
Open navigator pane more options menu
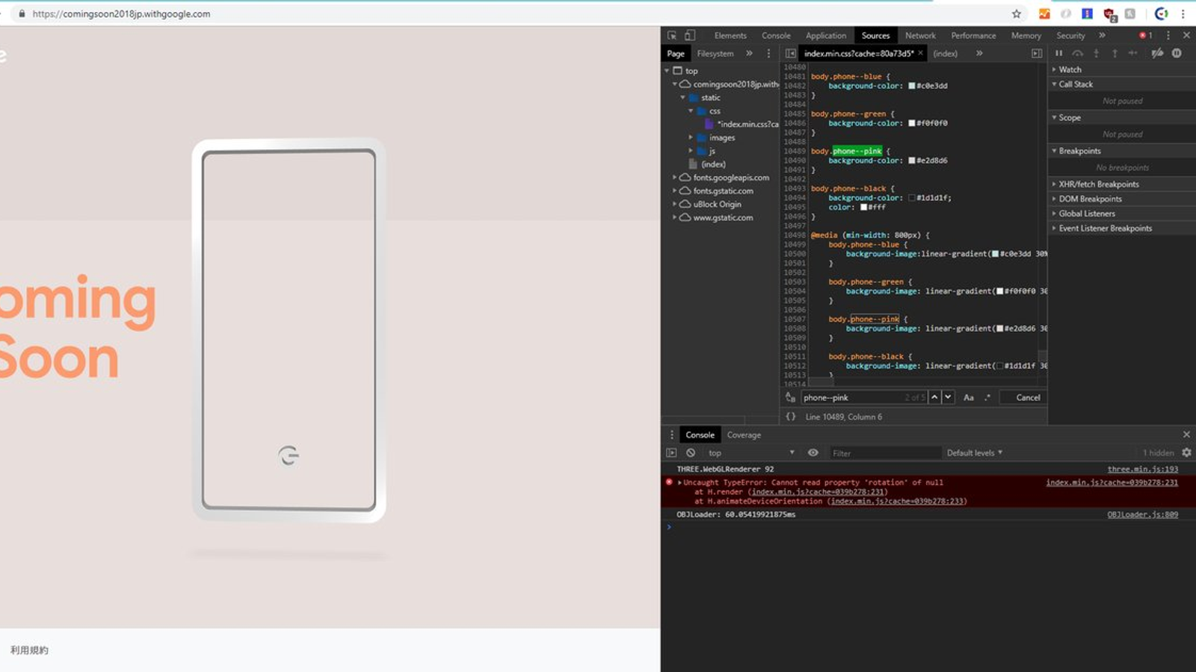pyautogui.click(x=768, y=53)
